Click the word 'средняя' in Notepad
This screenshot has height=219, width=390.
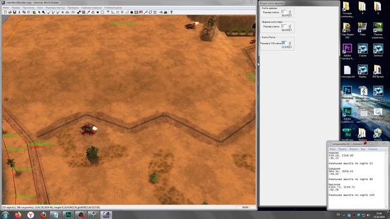[335, 169]
